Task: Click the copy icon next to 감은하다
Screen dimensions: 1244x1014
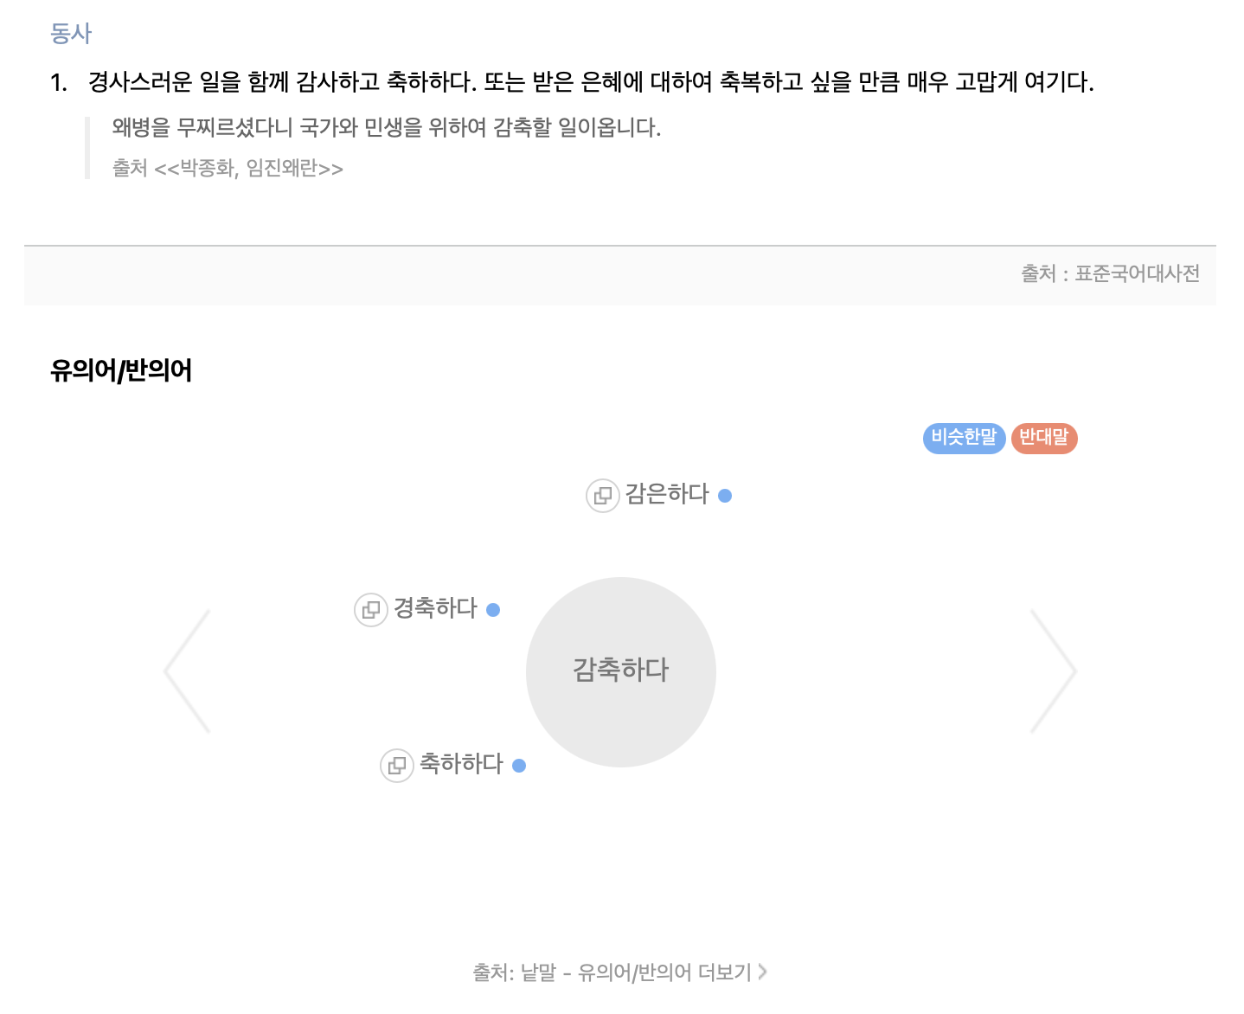Action: (x=603, y=496)
